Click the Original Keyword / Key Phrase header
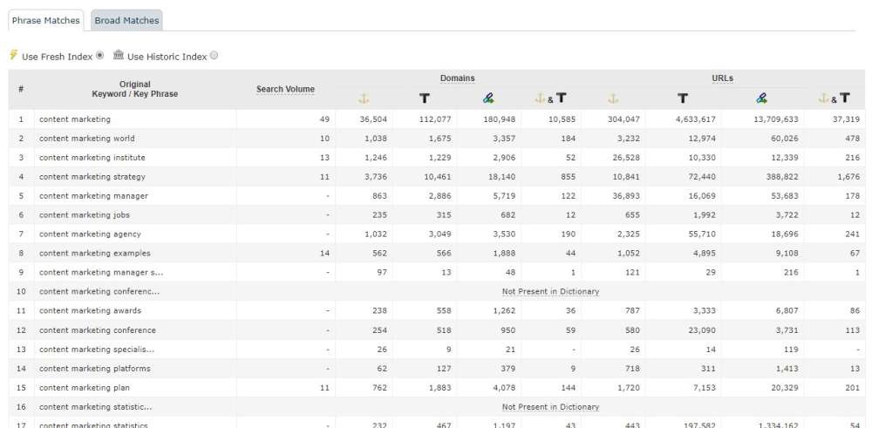This screenshot has height=428, width=872. pos(134,89)
